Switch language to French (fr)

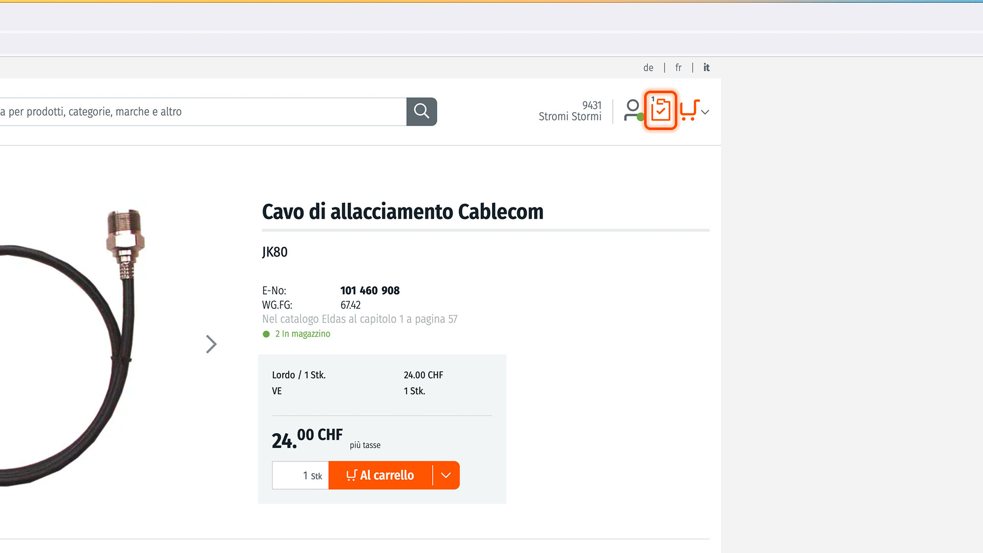678,68
